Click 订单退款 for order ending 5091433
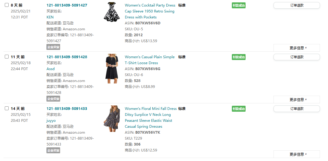The height and width of the screenshot is (161, 328). pos(296,109)
